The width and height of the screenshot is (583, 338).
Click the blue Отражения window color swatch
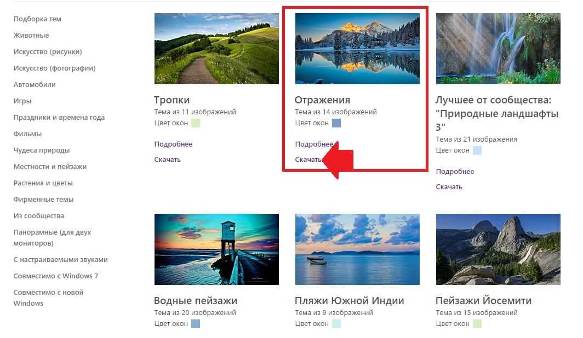(336, 123)
